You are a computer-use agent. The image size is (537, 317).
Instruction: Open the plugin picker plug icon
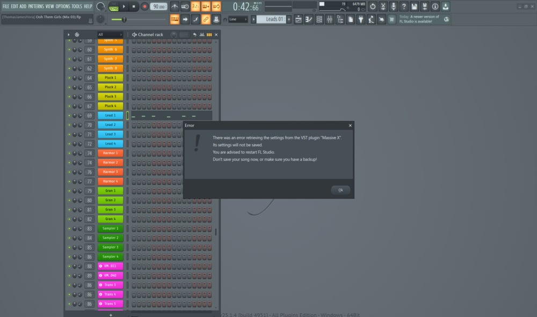(x=361, y=19)
